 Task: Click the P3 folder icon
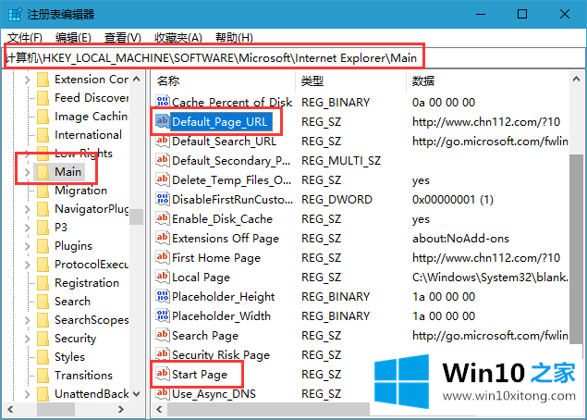click(x=43, y=228)
